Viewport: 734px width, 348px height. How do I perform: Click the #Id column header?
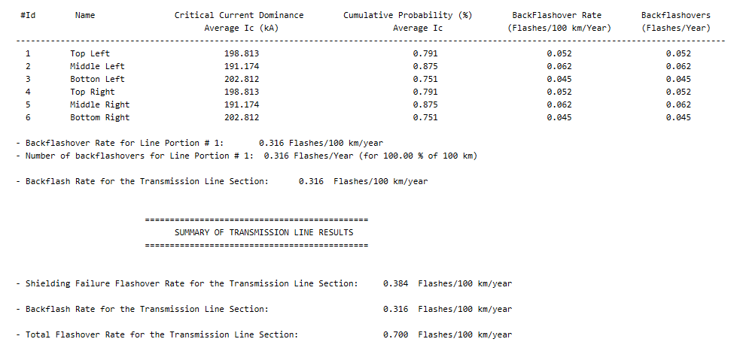tap(28, 16)
